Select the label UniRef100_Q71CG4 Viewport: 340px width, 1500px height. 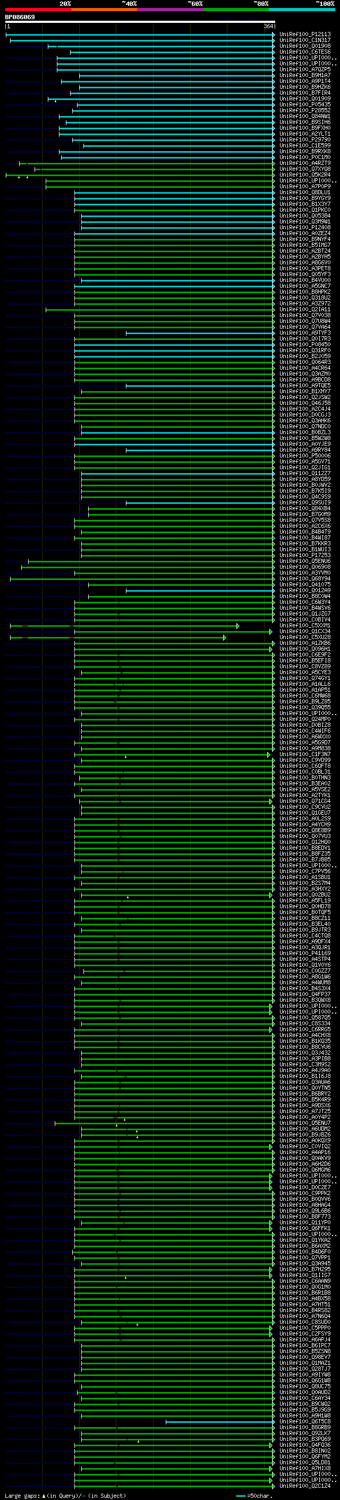[x=304, y=801]
